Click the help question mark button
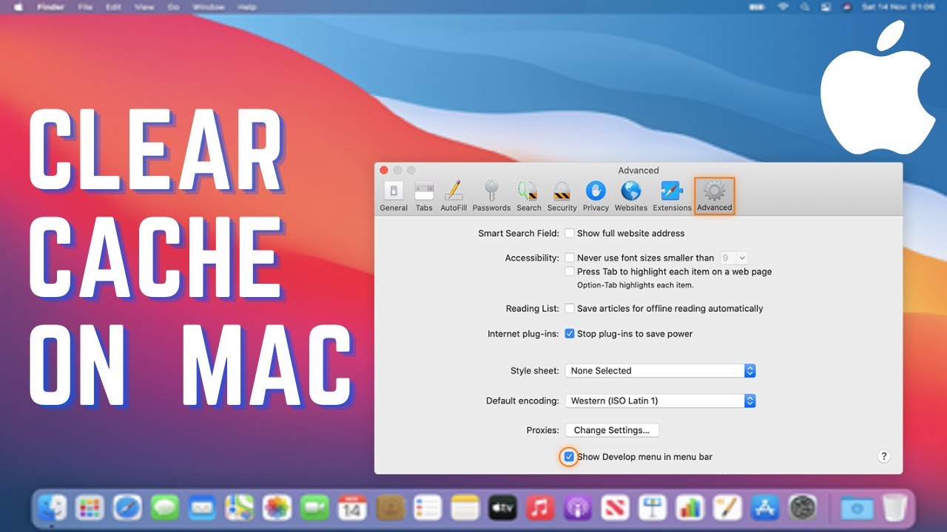This screenshot has height=532, width=947. coord(883,457)
